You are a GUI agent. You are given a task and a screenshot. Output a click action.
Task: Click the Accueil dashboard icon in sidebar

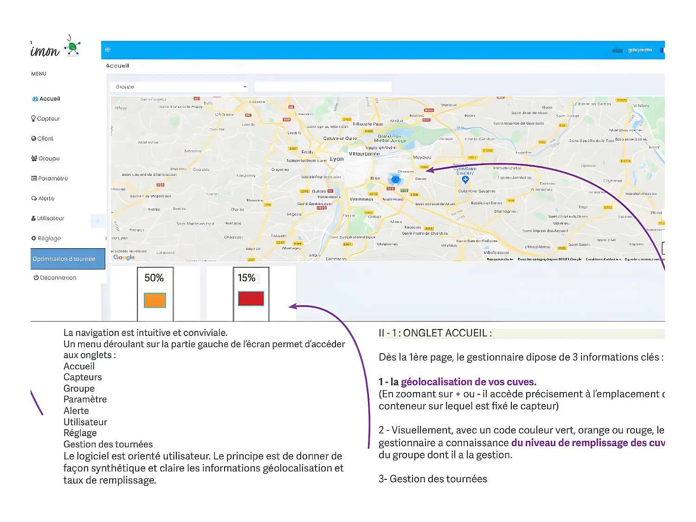click(35, 99)
